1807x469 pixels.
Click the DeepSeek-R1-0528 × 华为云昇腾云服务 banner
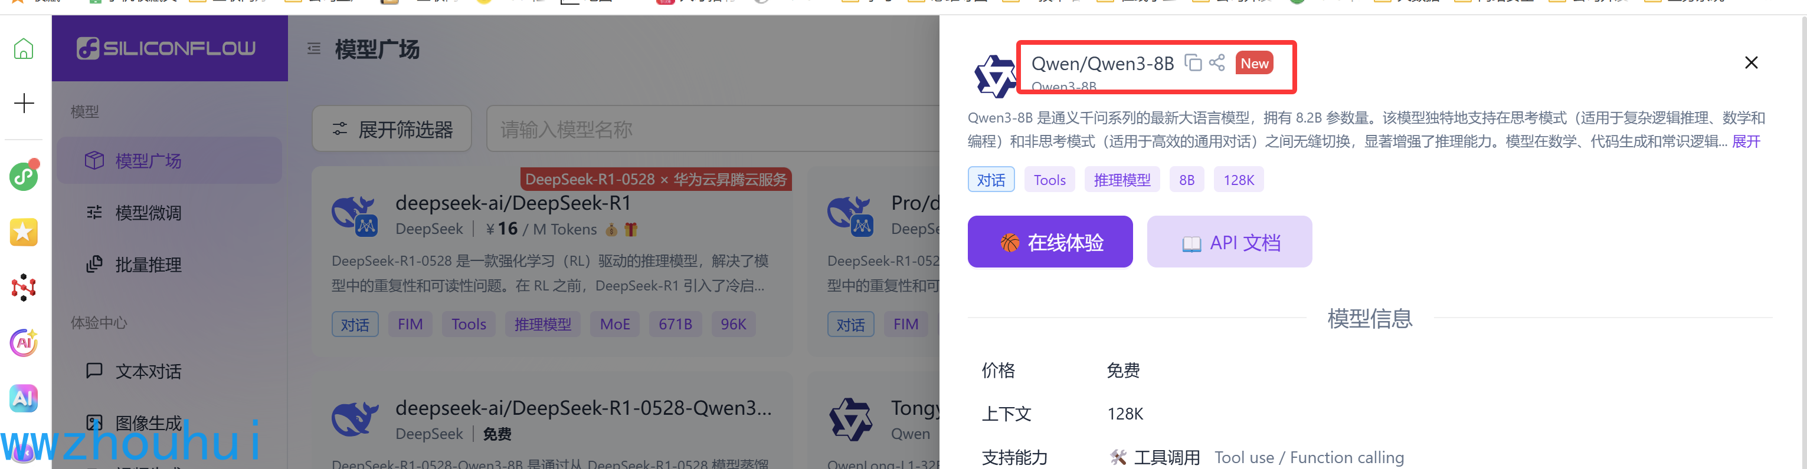pos(656,179)
